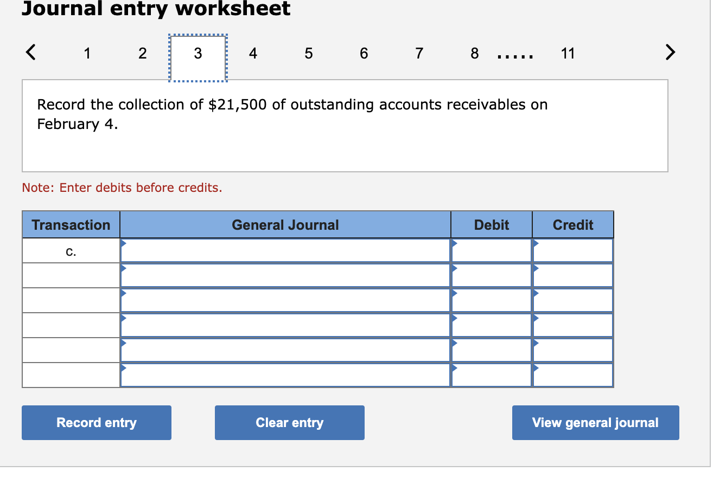Click the left navigation chevron arrow
This screenshot has height=478, width=726.
[x=31, y=52]
